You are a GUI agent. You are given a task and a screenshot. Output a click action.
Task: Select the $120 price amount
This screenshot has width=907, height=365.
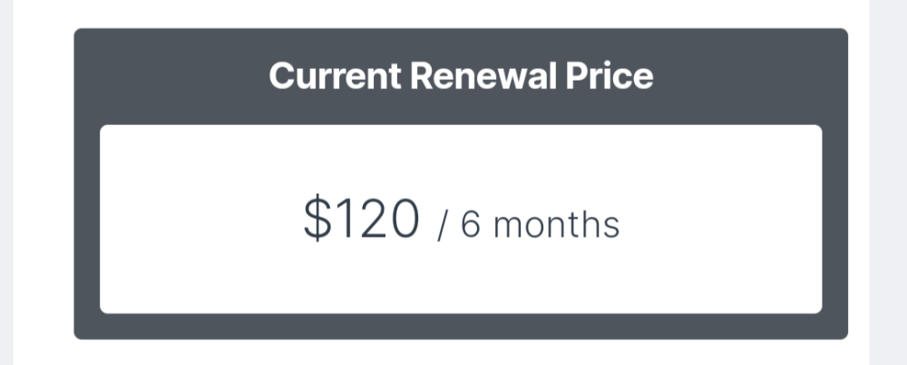[x=362, y=220]
